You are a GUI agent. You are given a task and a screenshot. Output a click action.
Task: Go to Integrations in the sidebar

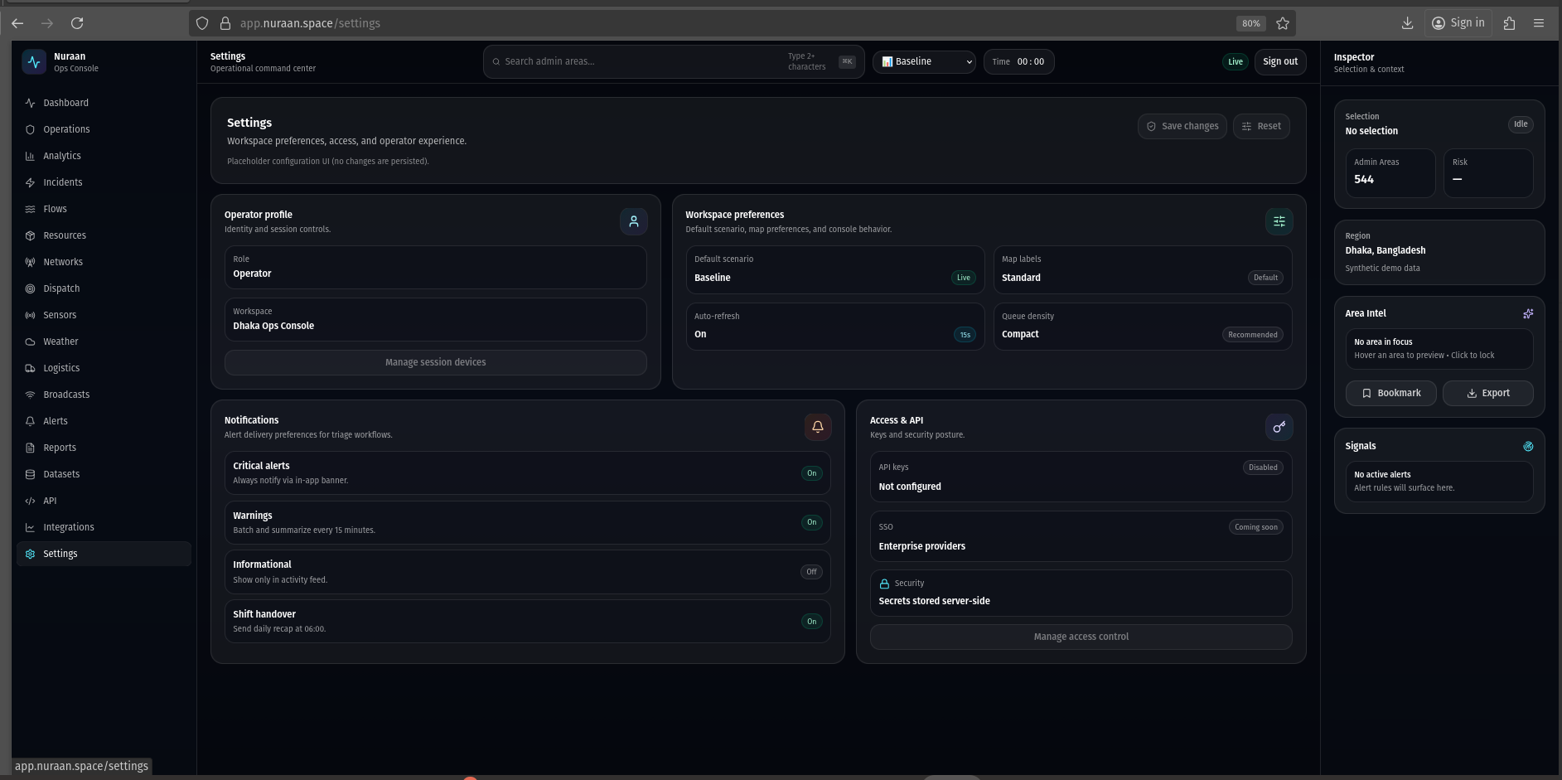click(69, 527)
